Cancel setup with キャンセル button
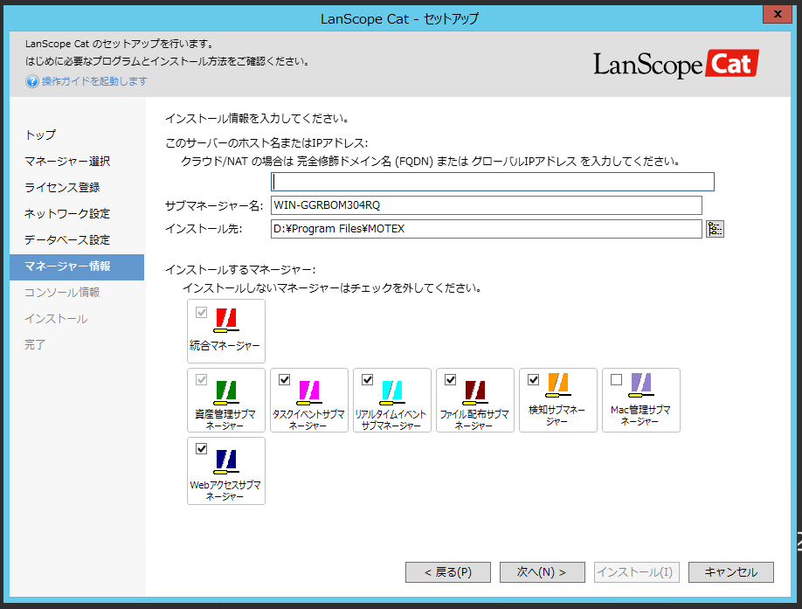The width and height of the screenshot is (802, 609). pyautogui.click(x=731, y=572)
